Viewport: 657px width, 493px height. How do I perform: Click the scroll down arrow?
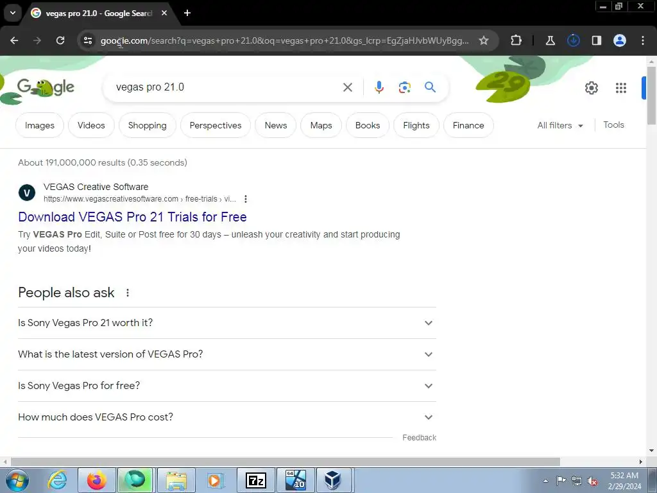pos(651,451)
